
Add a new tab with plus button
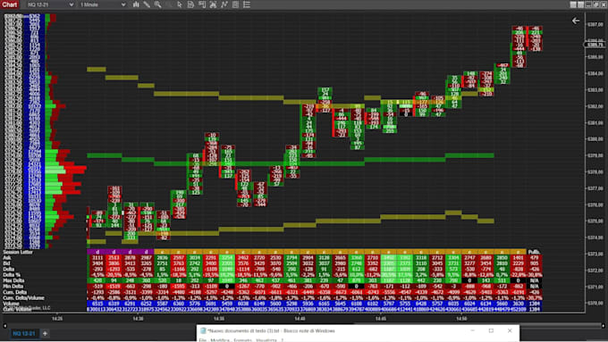45,333
